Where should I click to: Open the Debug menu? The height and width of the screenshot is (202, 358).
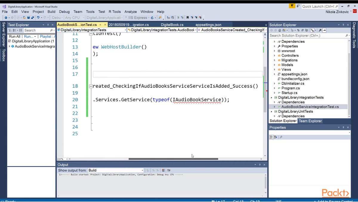[x=64, y=12]
